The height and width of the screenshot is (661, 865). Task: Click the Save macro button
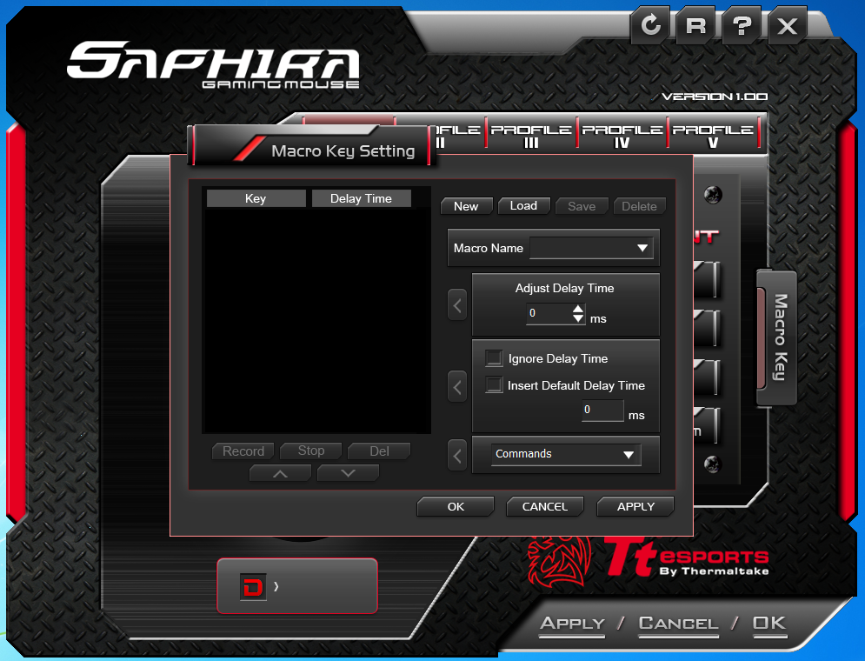pos(582,206)
